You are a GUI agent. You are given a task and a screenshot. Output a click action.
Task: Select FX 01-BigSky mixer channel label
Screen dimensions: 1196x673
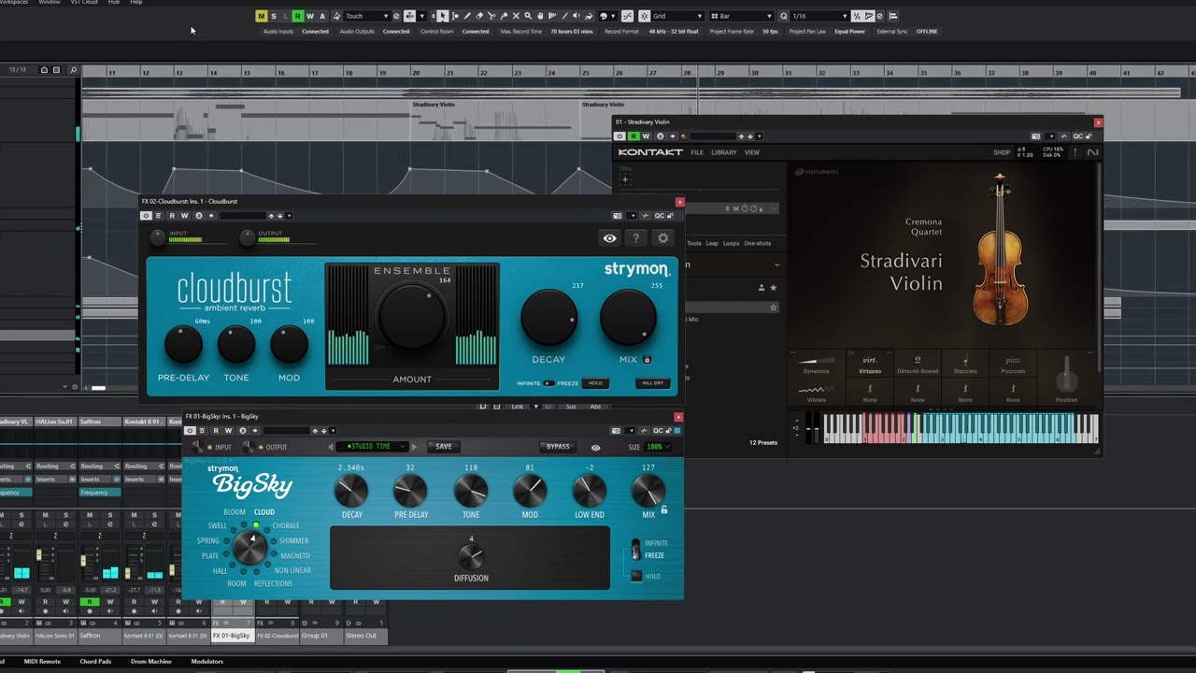232,636
